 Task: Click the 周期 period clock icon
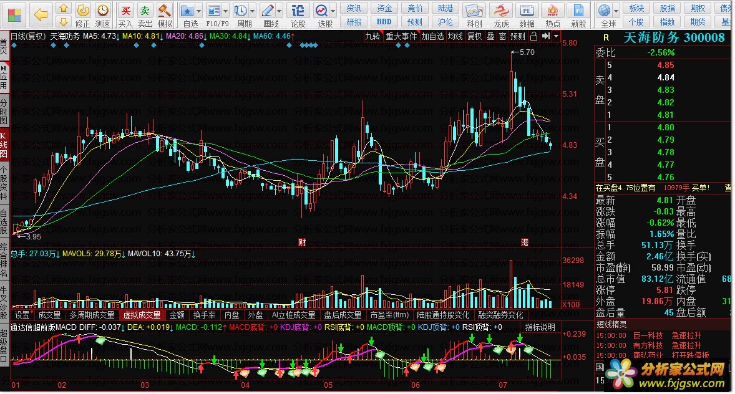241,11
